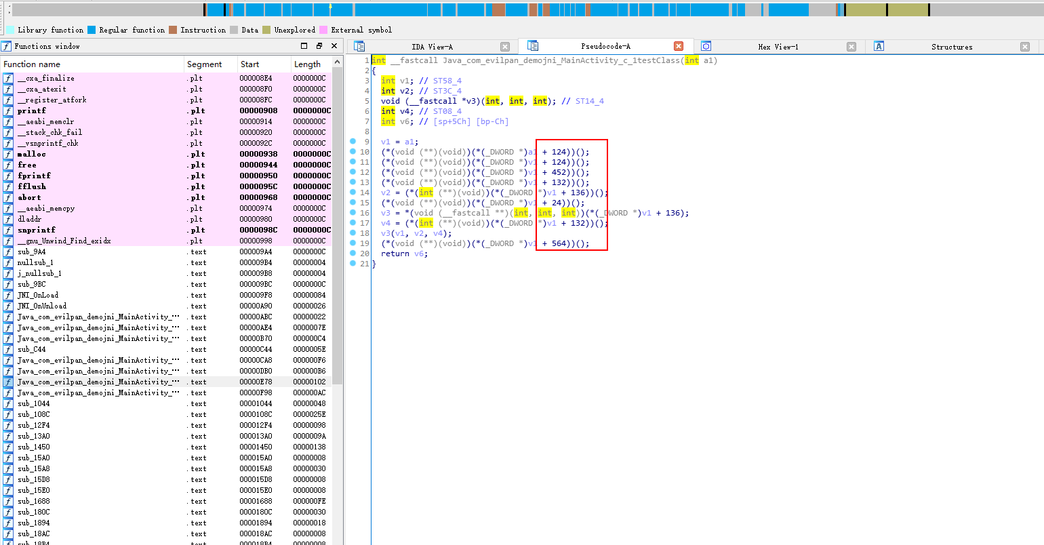Select the __stack_chk_fail function row
Image resolution: width=1044 pixels, height=545 pixels.
pos(167,132)
